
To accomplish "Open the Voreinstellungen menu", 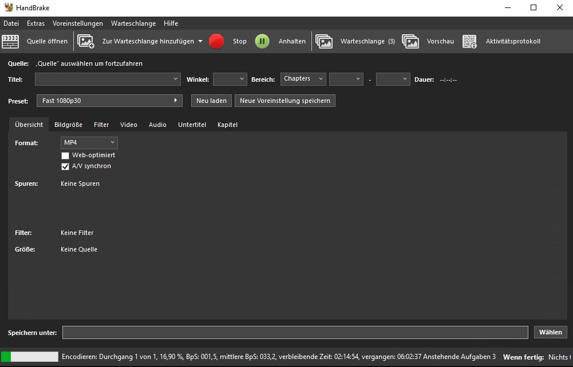I will 78,23.
